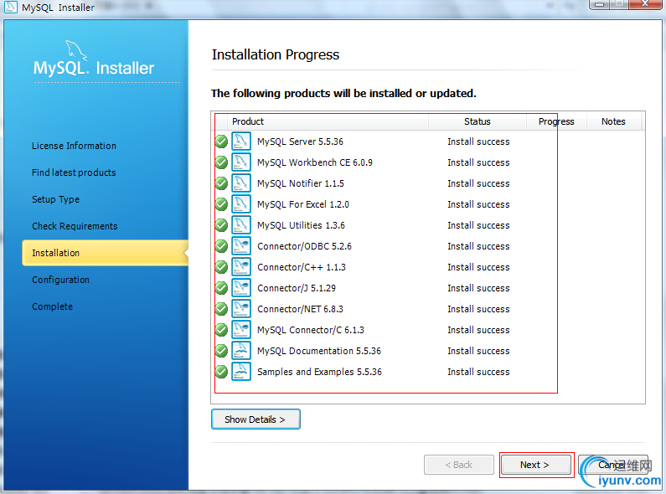
Task: Click green checkmark beside Connector/J 5.1.29
Action: (222, 288)
